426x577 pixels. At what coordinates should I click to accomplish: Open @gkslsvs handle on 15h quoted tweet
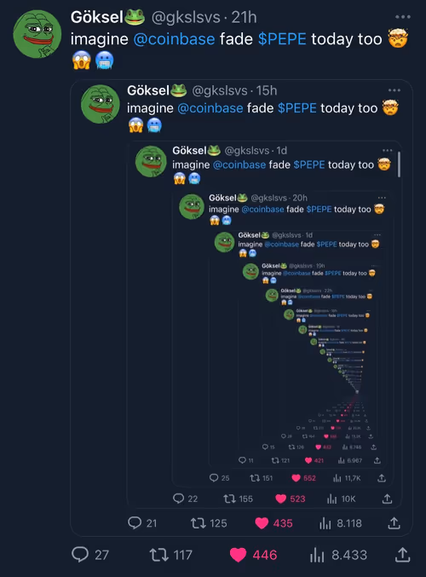click(219, 90)
